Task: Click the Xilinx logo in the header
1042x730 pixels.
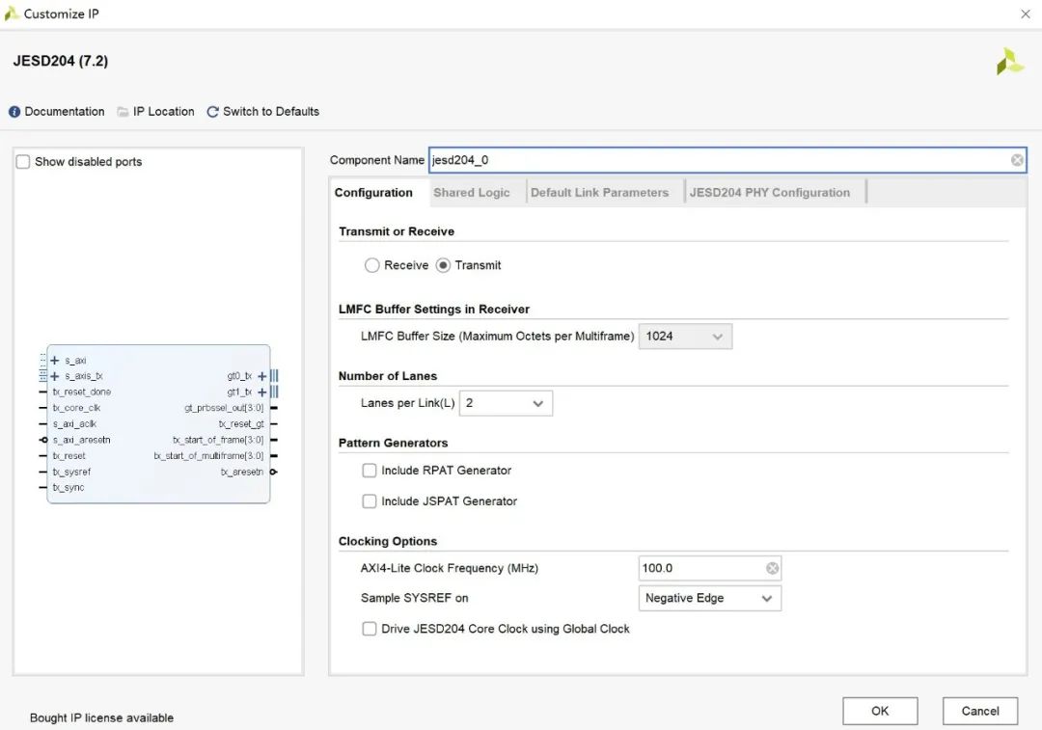Action: point(1010,61)
